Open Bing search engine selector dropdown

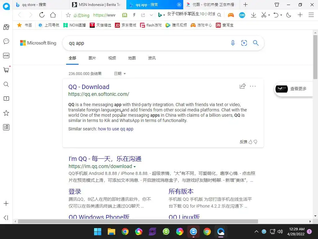[161, 15]
